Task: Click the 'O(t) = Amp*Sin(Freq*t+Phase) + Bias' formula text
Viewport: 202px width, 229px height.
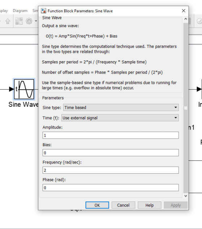Action: coord(82,36)
